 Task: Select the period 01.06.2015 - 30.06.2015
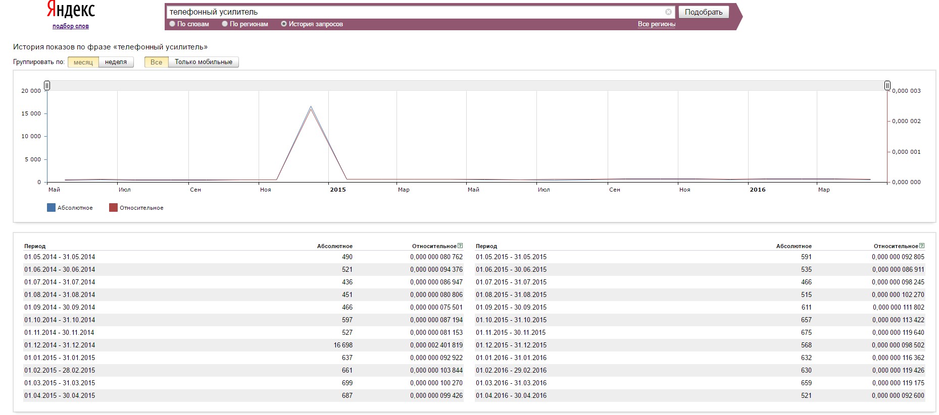[511, 269]
